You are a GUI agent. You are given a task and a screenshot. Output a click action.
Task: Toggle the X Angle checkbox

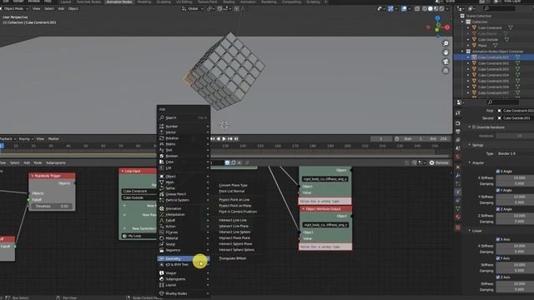coord(498,172)
